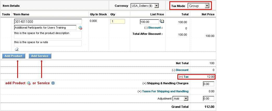Screen dimensions: 272x111
Task: Click the Net Price column header
Action: [208, 14]
